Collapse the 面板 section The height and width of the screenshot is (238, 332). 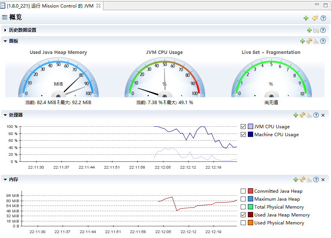[x=5, y=41]
